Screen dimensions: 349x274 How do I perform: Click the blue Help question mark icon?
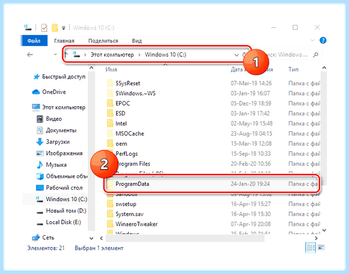tap(323, 41)
